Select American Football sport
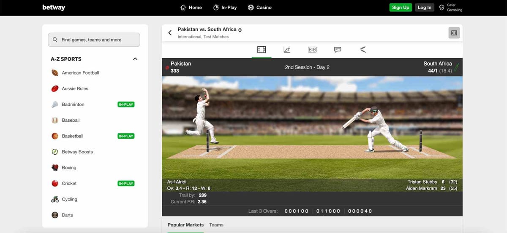The image size is (507, 233). (80, 73)
